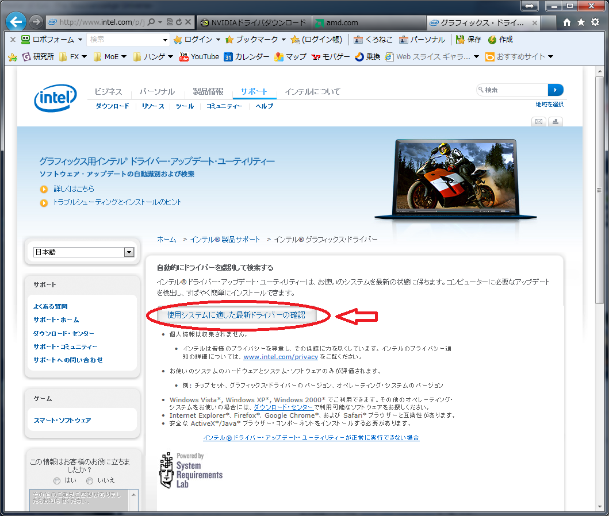Close the グラフィックス・ドライ... tab

(534, 23)
